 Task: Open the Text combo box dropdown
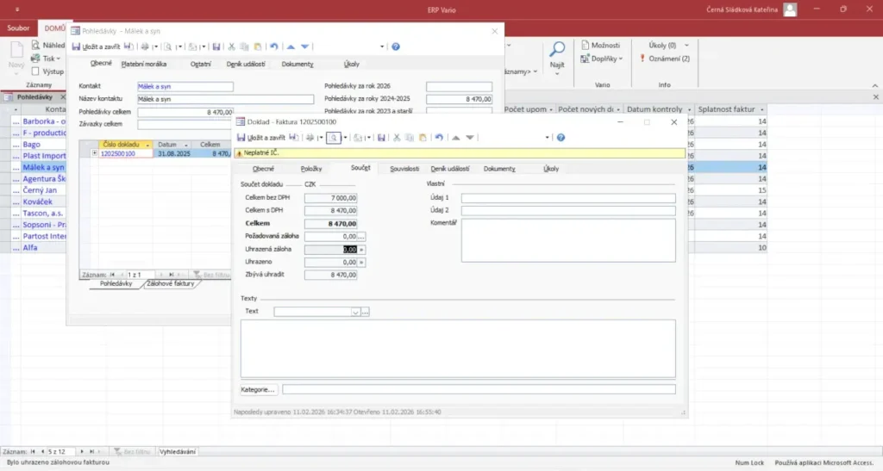click(x=355, y=312)
